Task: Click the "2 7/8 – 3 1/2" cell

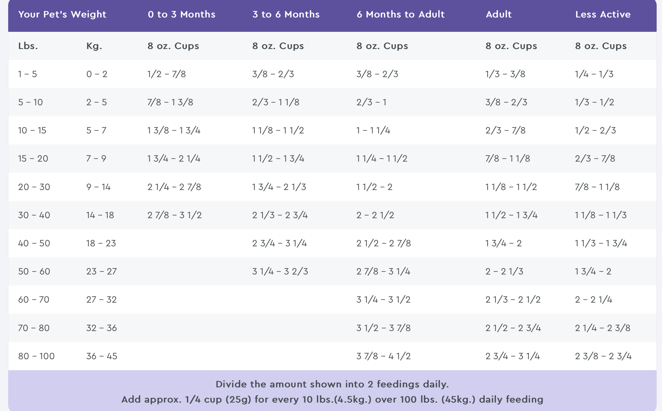Action: click(174, 215)
